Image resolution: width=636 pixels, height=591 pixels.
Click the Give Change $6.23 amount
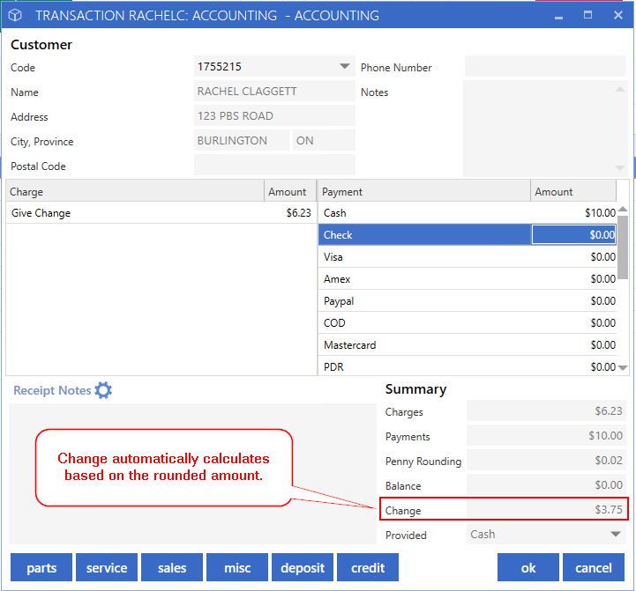298,212
